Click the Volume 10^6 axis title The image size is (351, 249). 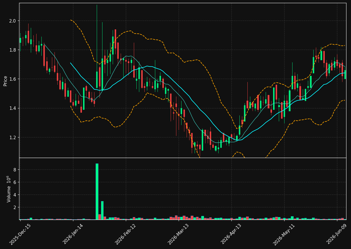(x=9, y=189)
